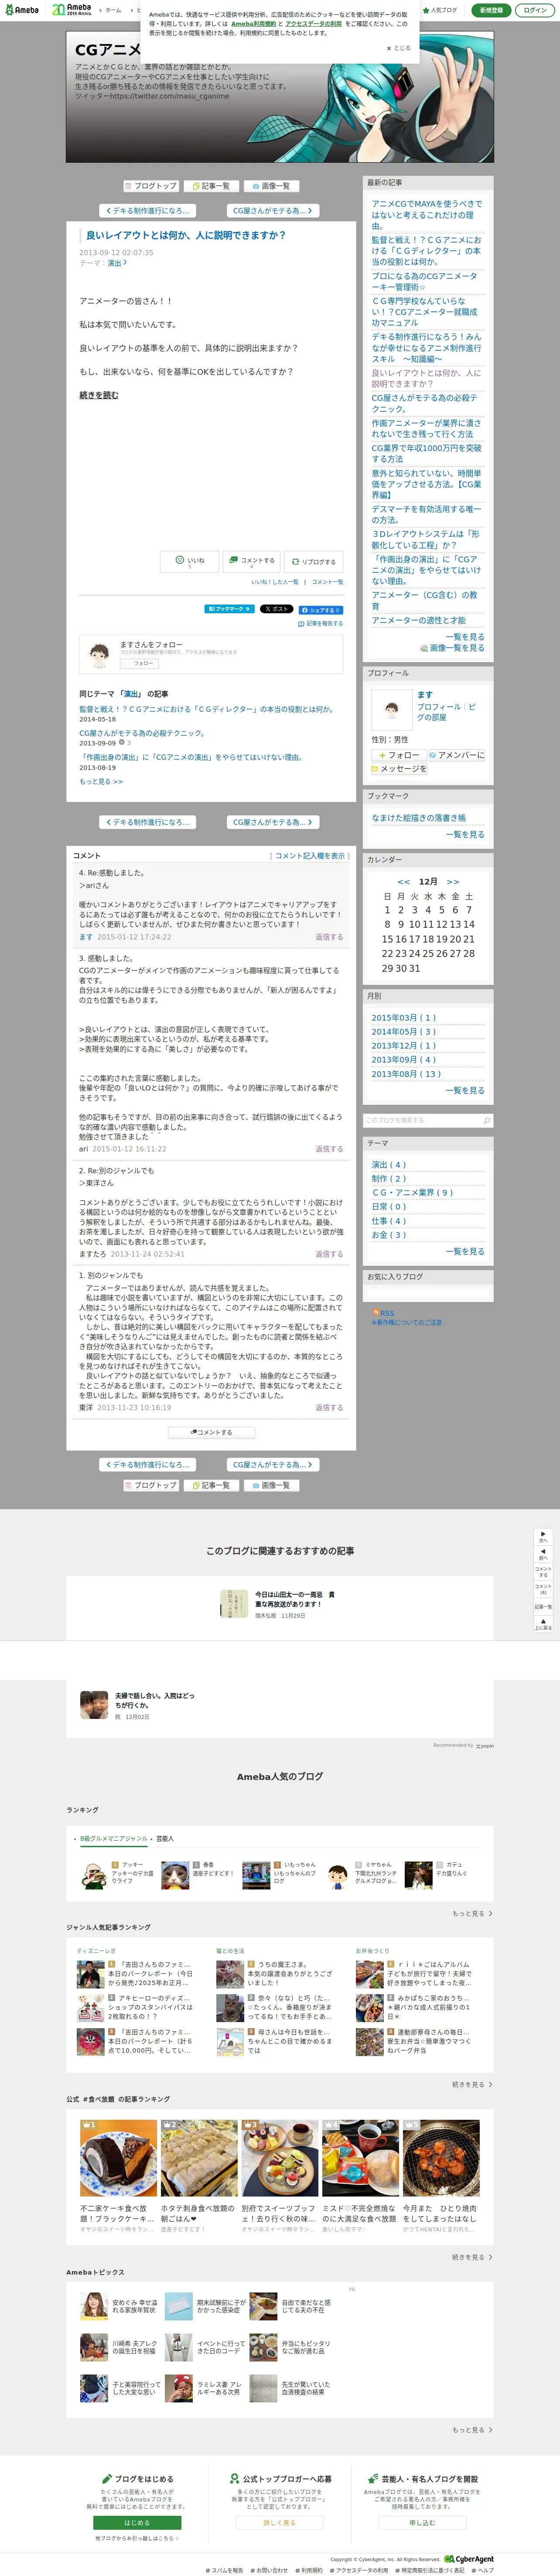Open sidebar article CG業界で年収1000万円

pyautogui.click(x=426, y=453)
